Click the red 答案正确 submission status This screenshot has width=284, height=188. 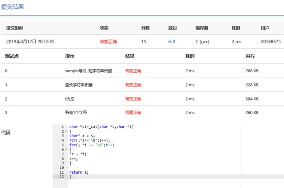pyautogui.click(x=108, y=41)
